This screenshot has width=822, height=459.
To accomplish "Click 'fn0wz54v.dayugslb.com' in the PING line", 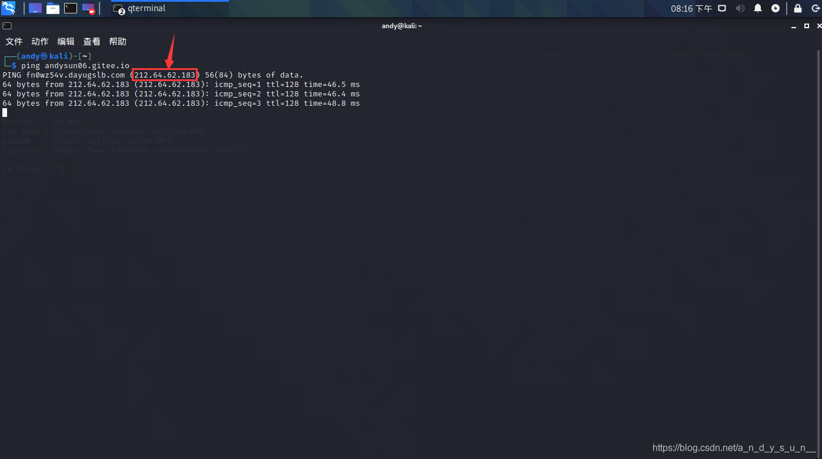I will coord(75,75).
